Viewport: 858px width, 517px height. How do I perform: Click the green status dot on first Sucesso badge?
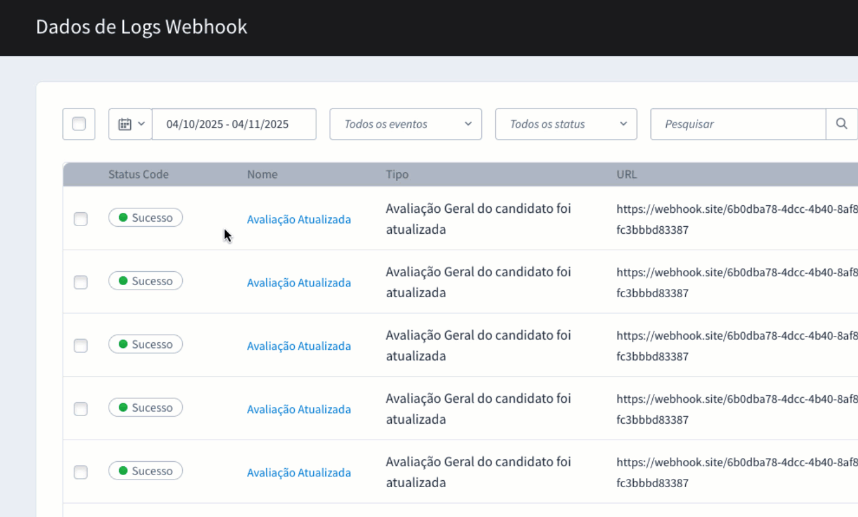click(x=123, y=217)
